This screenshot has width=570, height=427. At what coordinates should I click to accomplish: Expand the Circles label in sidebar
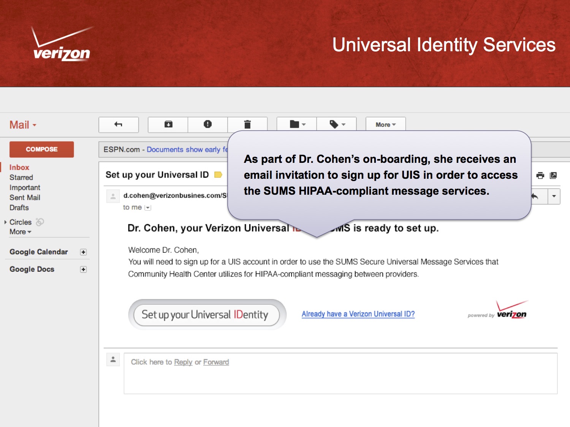(x=6, y=222)
